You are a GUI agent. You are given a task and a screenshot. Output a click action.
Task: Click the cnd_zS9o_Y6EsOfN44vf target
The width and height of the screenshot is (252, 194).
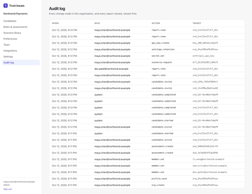[x=205, y=82]
